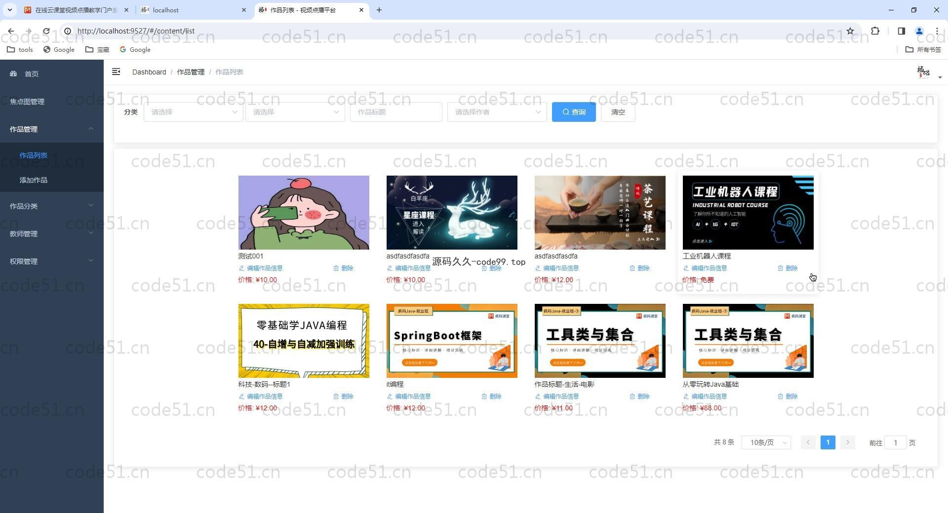Click the 查询 search button
The height and width of the screenshot is (513, 948).
574,112
